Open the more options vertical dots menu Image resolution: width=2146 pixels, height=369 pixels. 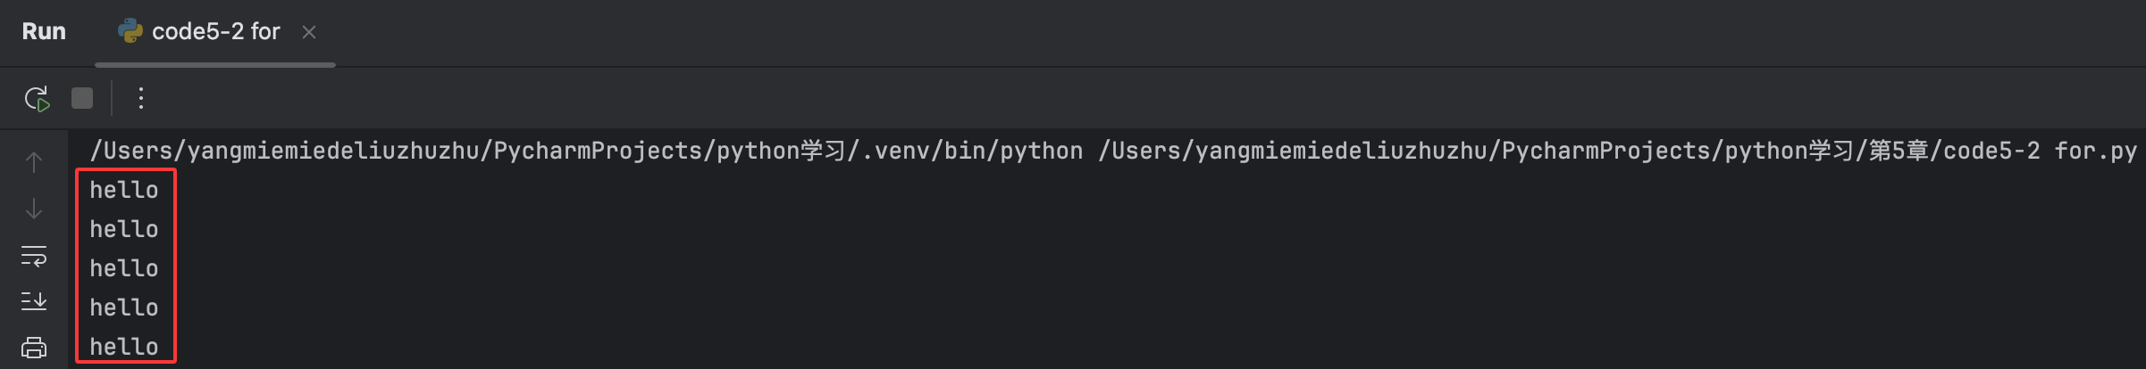[140, 98]
